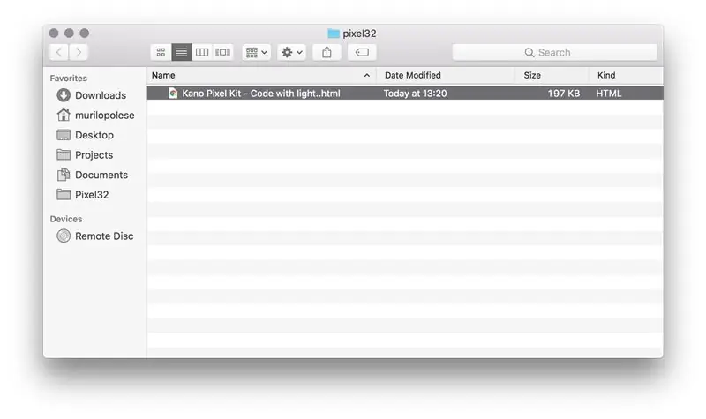Close the Finder window
The height and width of the screenshot is (419, 706).
pyautogui.click(x=54, y=33)
